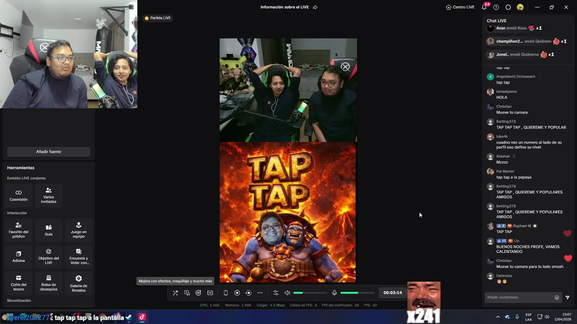The height and width of the screenshot is (324, 577).
Task: Open Favorito del público tool
Action: tap(18, 230)
